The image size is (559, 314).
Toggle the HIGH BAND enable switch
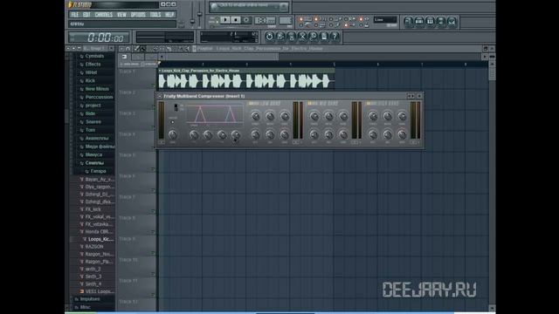[x=369, y=104]
